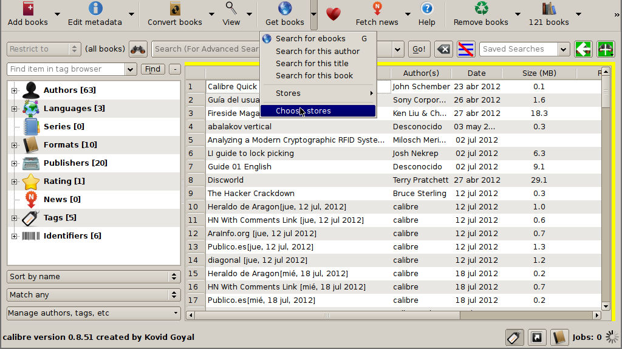
Task: Open the Add books dropdown arrow
Action: (57, 15)
